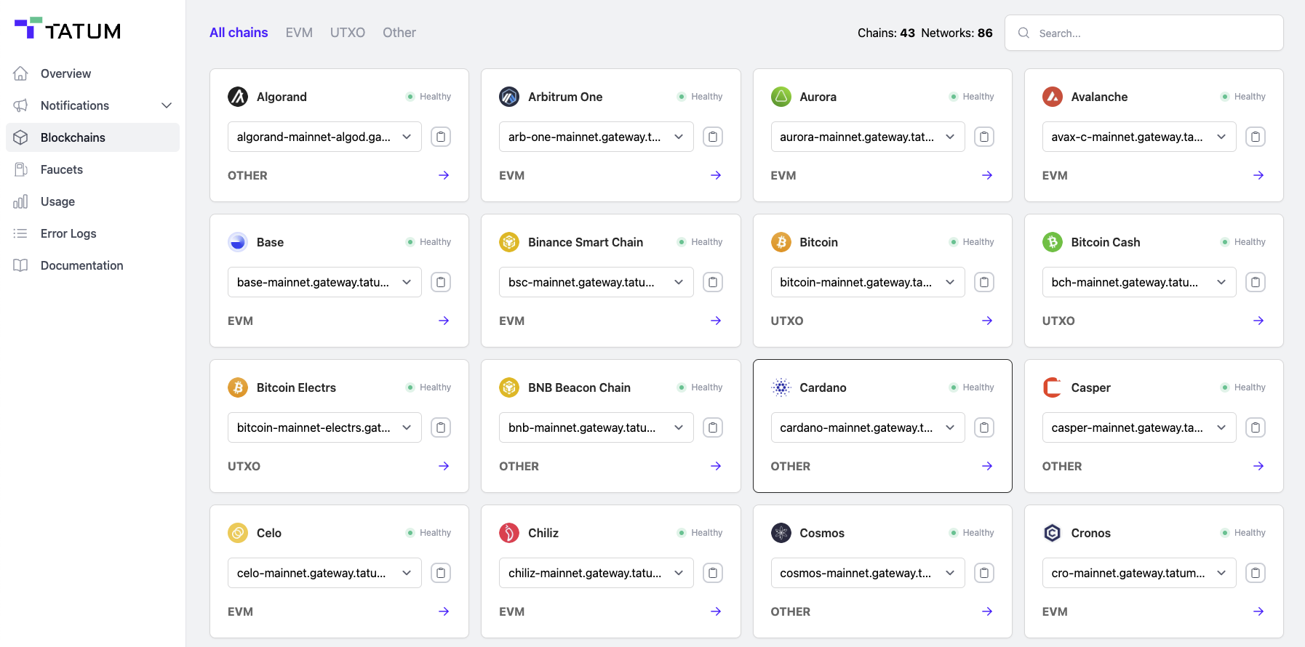Open Casper details via arrow icon
Viewport: 1305px width, 647px height.
pyautogui.click(x=1258, y=466)
